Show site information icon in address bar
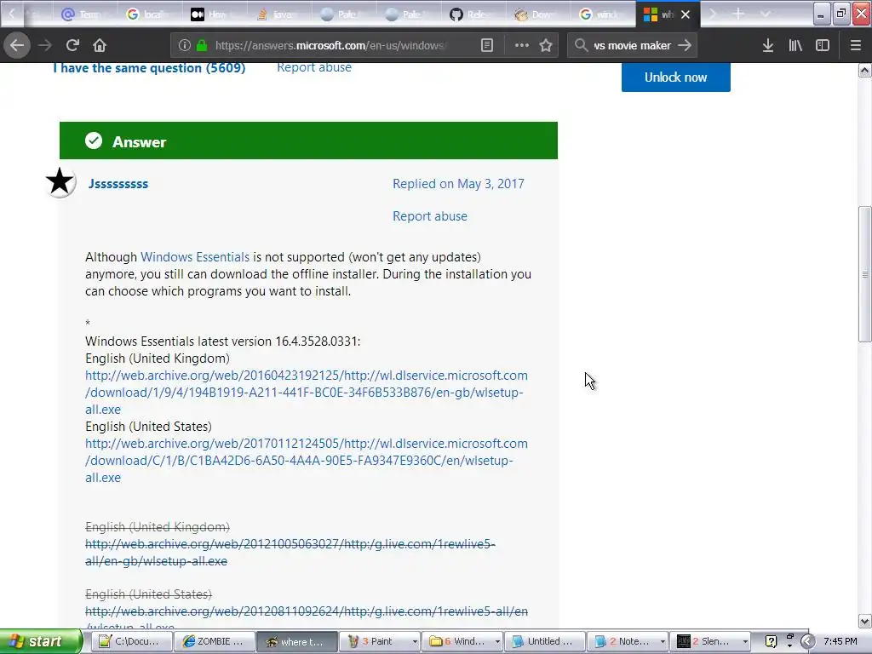 pos(185,45)
